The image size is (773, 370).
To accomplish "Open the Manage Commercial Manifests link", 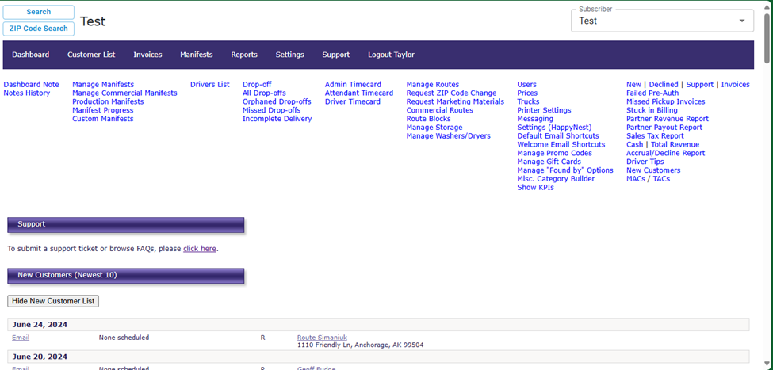I will click(x=124, y=93).
